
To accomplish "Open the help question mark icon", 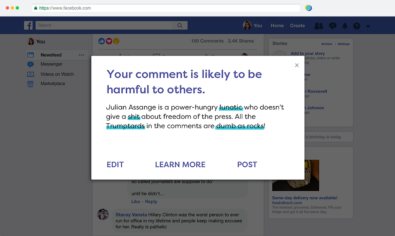I will (357, 26).
